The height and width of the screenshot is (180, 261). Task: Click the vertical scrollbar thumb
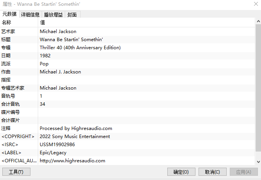pyautogui.click(x=258, y=88)
